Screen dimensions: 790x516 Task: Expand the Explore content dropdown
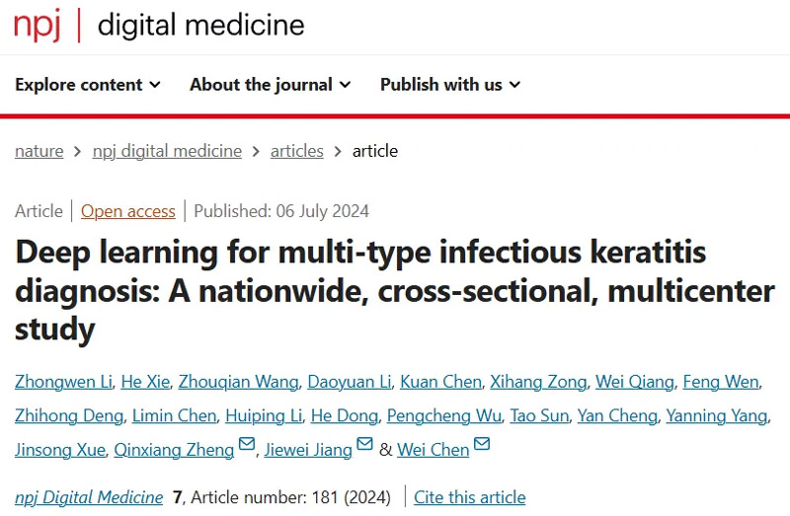tap(88, 85)
